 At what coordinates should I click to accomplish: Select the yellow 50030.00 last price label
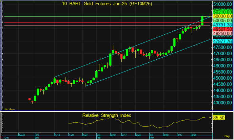pyautogui.click(x=222, y=16)
